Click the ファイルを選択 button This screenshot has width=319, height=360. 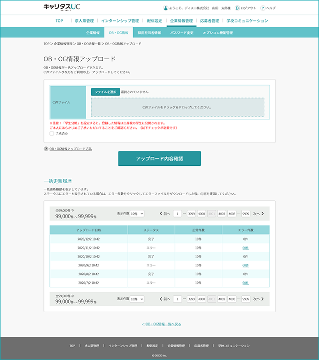pos(105,92)
